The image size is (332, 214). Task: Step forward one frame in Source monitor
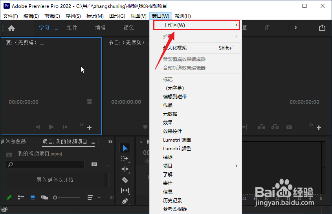click(x=66, y=127)
